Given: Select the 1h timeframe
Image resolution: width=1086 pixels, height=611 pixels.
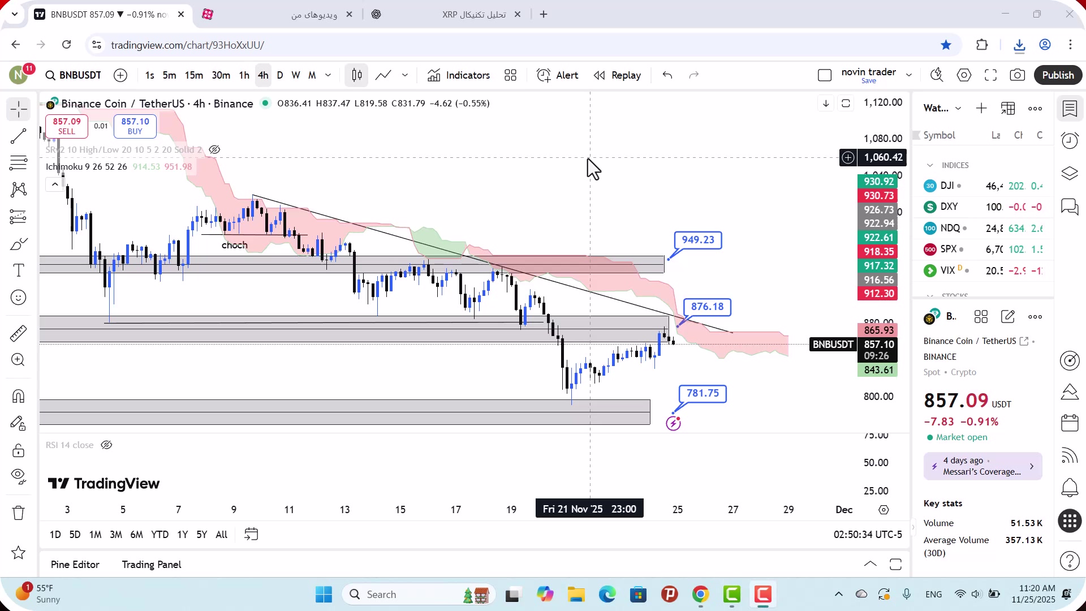Looking at the screenshot, I should pyautogui.click(x=244, y=75).
